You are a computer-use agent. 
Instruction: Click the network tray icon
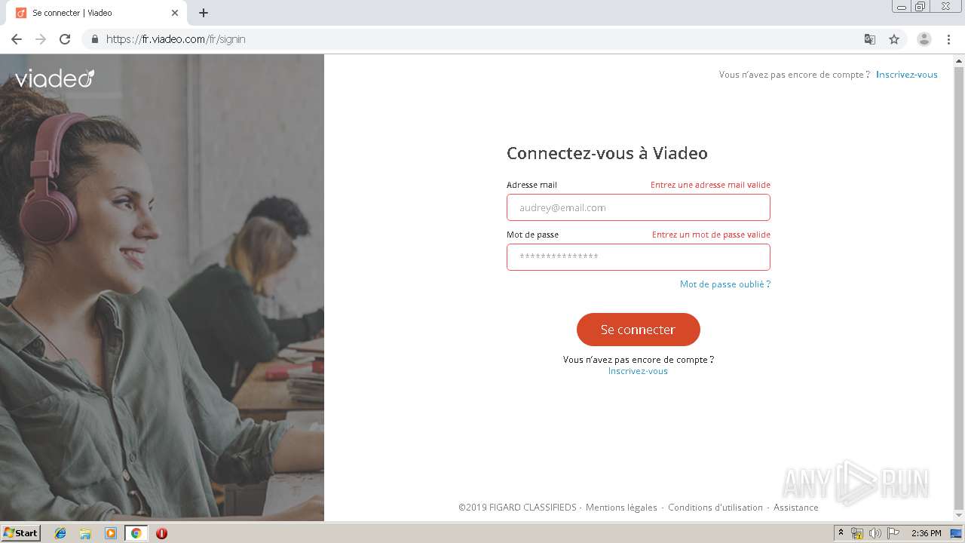[857, 533]
